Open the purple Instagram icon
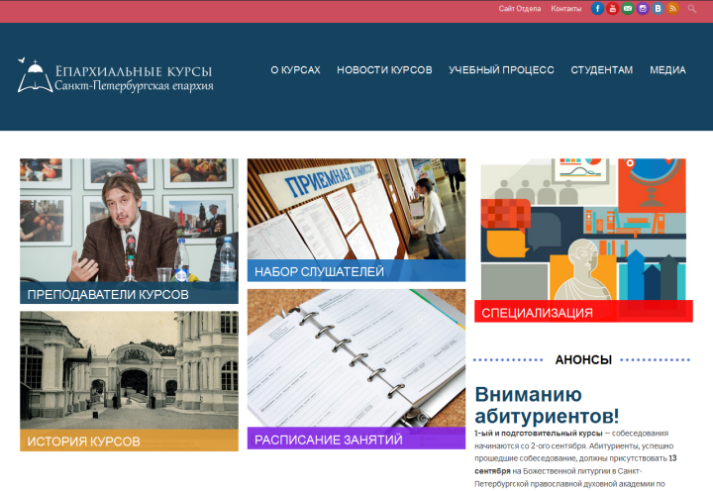The height and width of the screenshot is (491, 713). pyautogui.click(x=643, y=9)
